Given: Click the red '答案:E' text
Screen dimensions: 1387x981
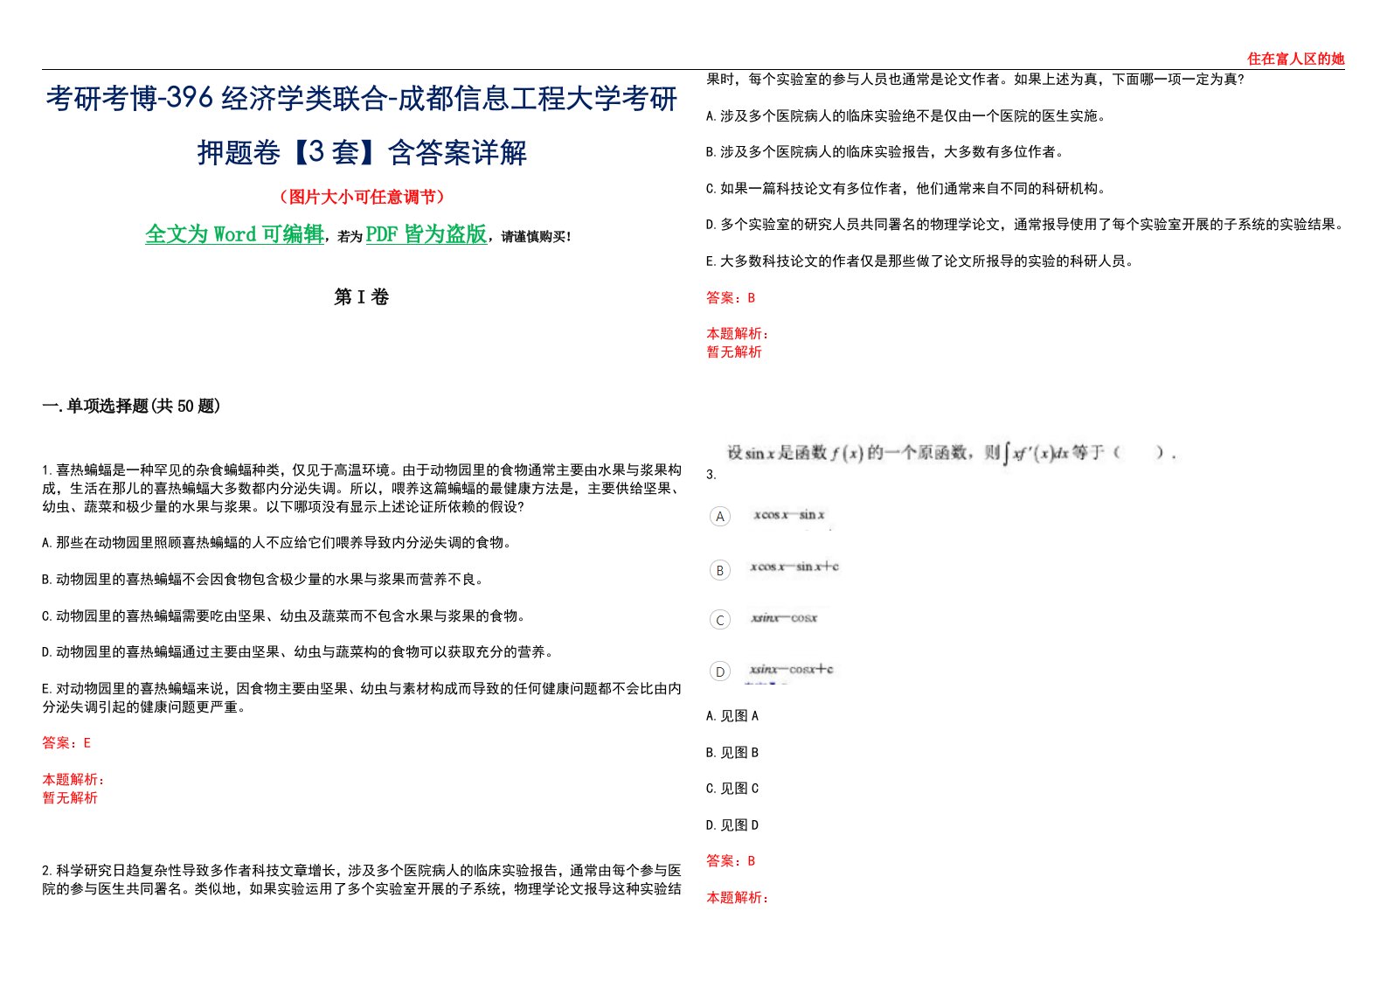Looking at the screenshot, I should pos(66,742).
